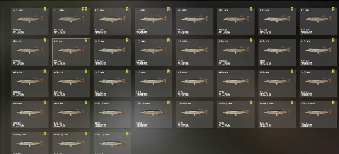Screen dimensions: 339x154
Task: Click green checkmark badge on 4.498 公斤 pike
Action: point(45,9)
